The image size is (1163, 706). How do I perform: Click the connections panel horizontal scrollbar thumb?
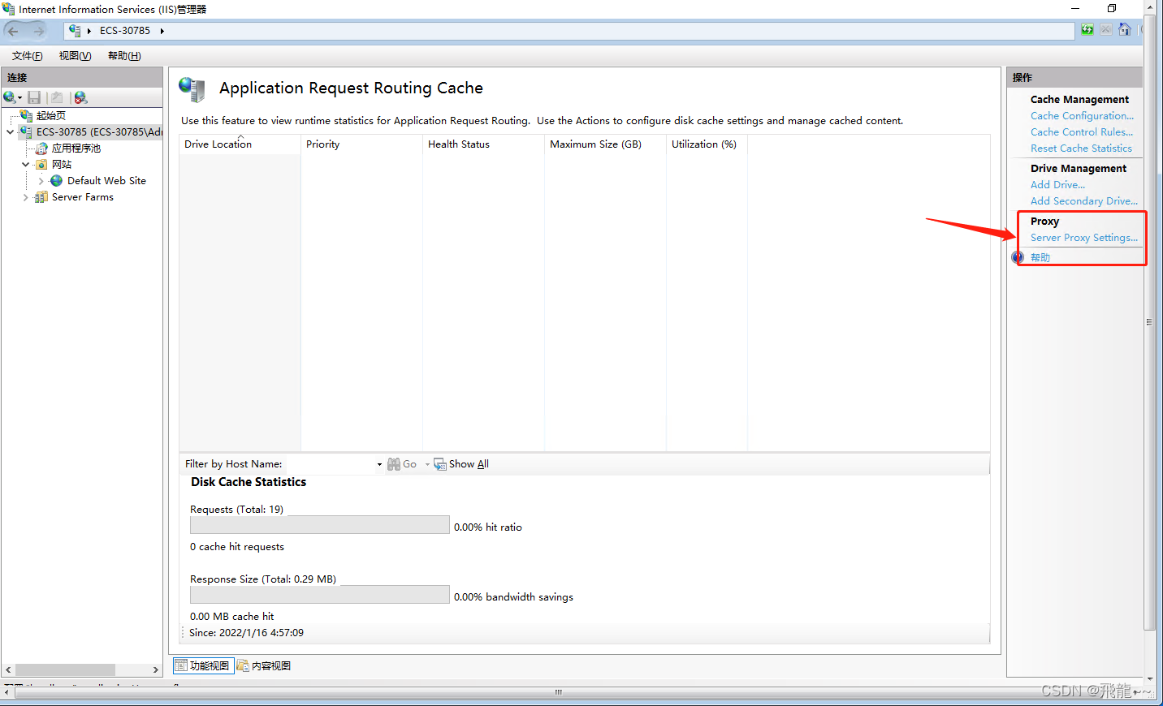coord(65,670)
